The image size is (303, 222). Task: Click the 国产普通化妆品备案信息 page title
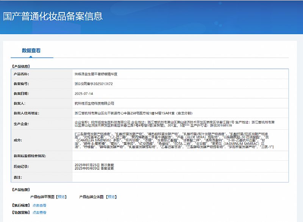(x=53, y=16)
